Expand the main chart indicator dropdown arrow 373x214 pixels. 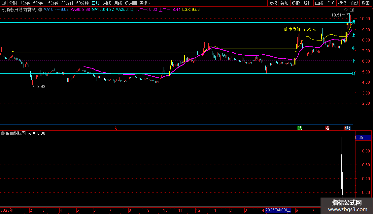click(x=40, y=10)
